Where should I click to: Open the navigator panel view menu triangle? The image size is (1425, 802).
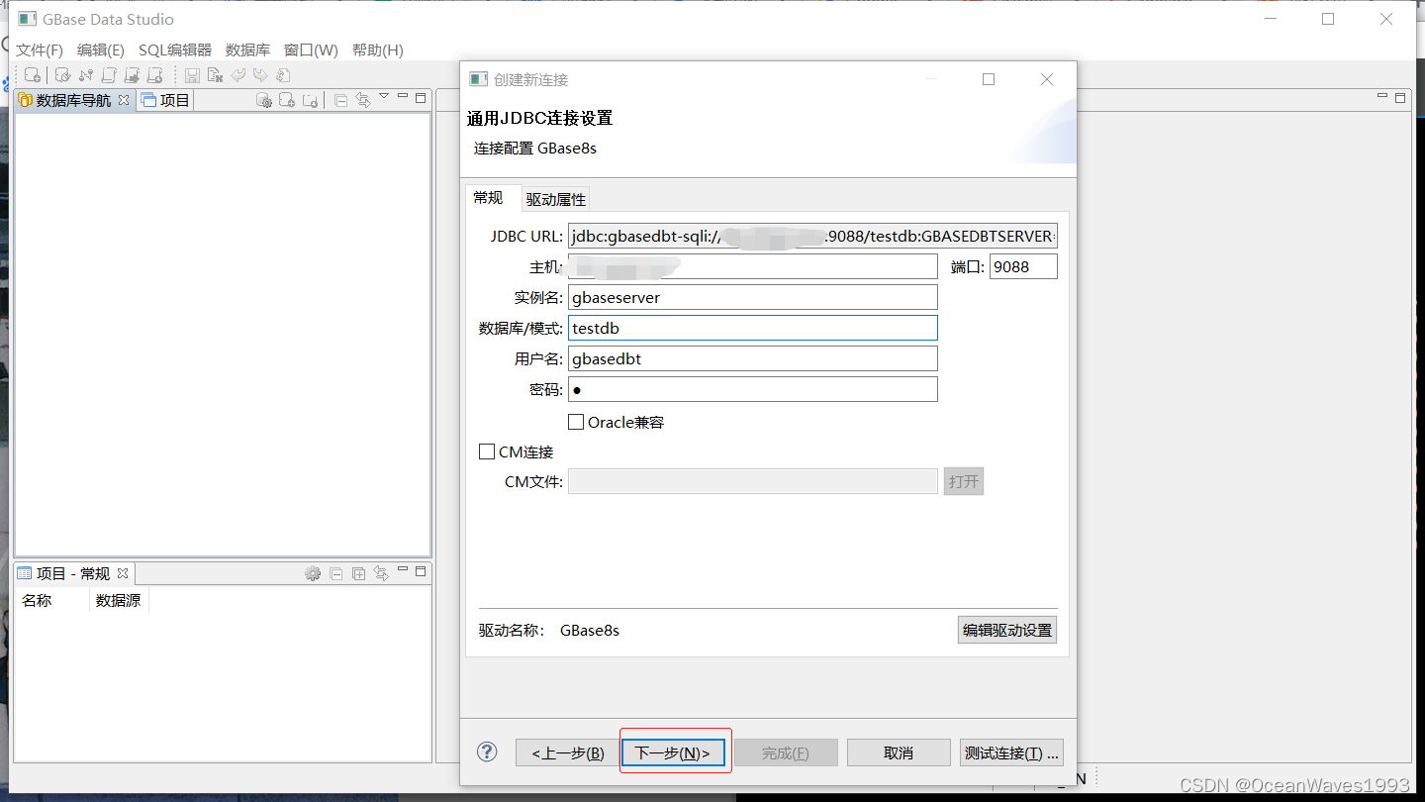tap(384, 96)
